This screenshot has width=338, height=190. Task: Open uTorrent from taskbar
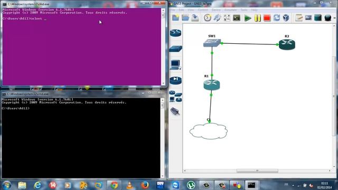[191, 185]
